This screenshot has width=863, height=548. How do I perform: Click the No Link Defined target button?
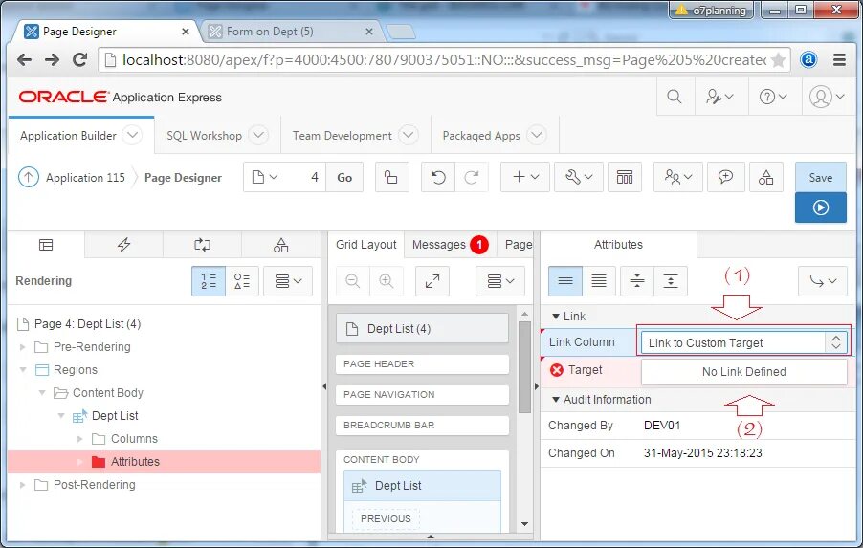pos(743,372)
